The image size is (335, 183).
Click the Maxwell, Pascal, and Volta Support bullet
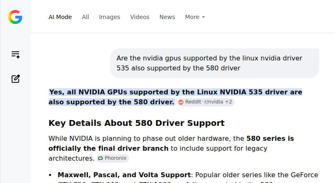pos(124,175)
